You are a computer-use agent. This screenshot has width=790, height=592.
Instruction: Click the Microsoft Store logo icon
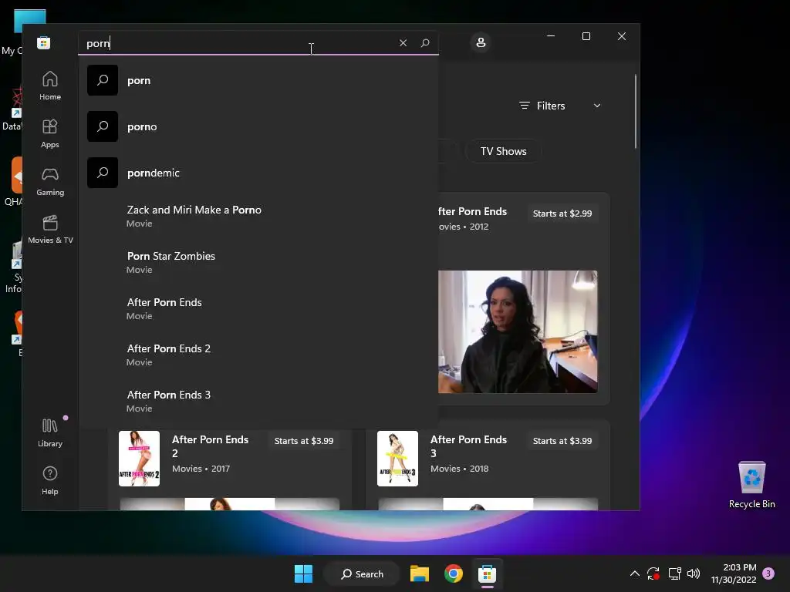coord(44,43)
